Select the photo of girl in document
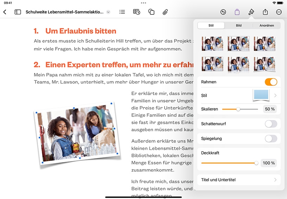The height and width of the screenshot is (199, 287). 77,134
